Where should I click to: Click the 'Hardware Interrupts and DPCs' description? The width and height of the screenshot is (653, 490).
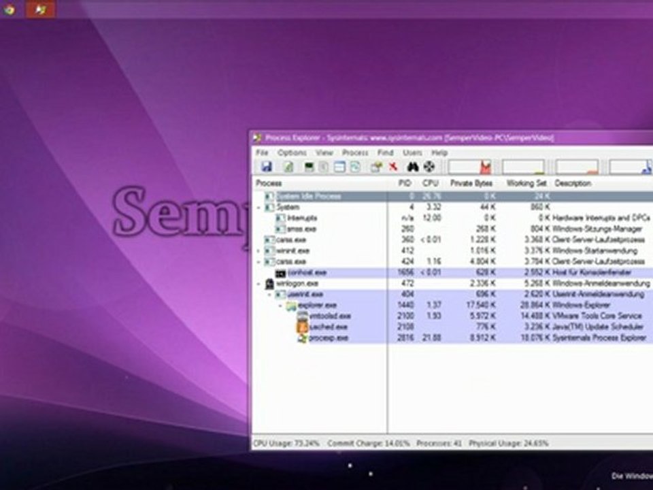(x=601, y=218)
